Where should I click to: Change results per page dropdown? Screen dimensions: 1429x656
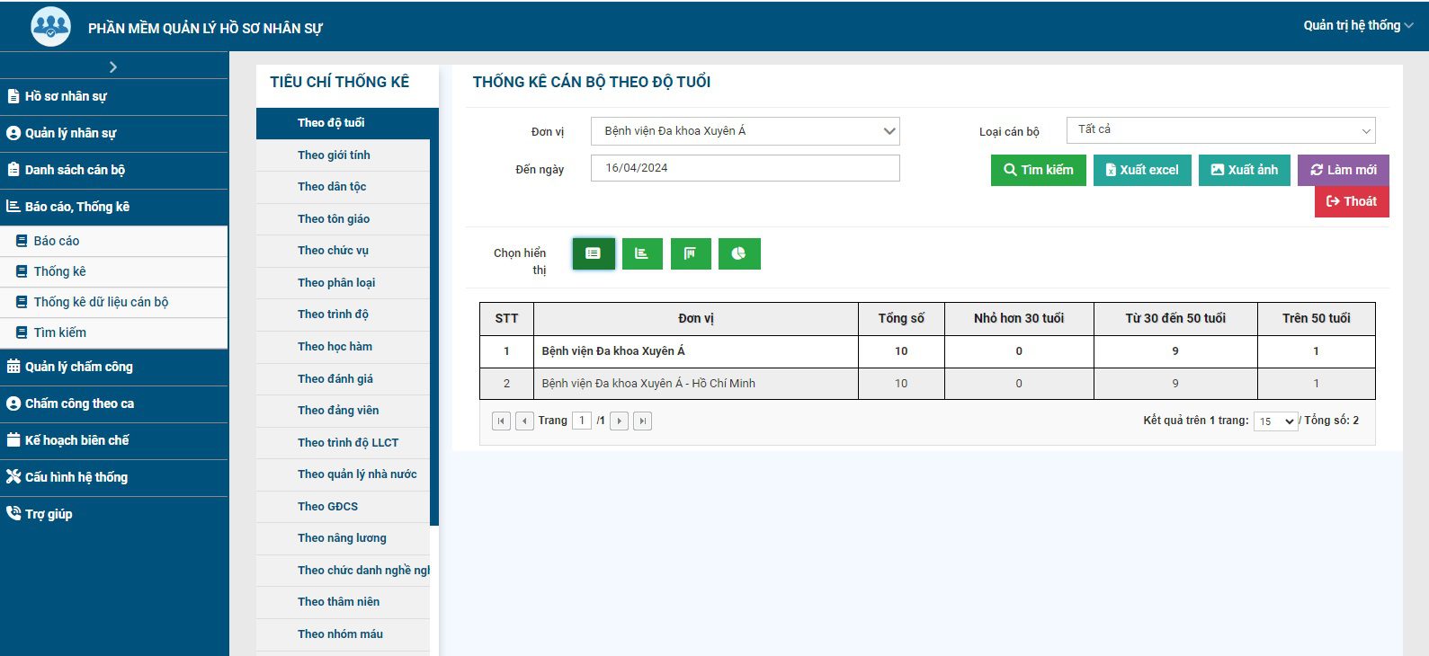(x=1275, y=421)
